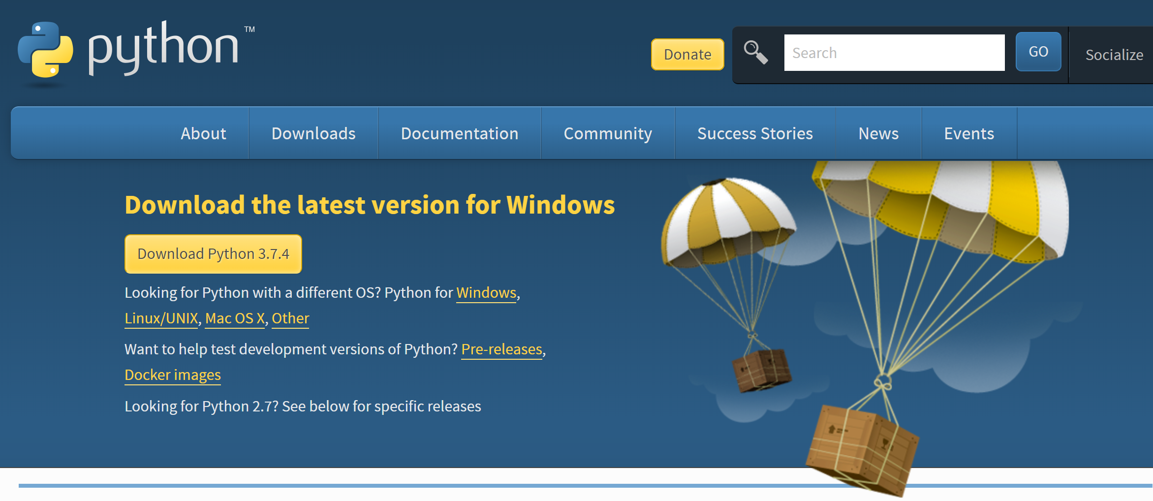1153x501 pixels.
Task: Click the magnifying glass search icon
Action: coord(756,53)
